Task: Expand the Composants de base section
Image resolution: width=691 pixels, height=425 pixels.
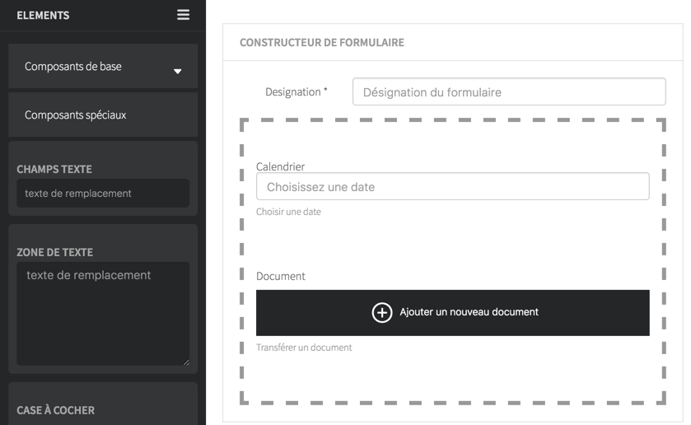Action: [x=103, y=66]
